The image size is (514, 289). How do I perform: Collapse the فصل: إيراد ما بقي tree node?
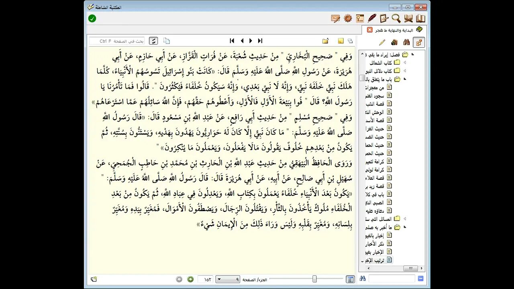coord(412,54)
